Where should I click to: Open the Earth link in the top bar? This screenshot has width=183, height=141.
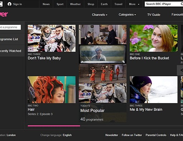pyautogui.click(x=104, y=4)
